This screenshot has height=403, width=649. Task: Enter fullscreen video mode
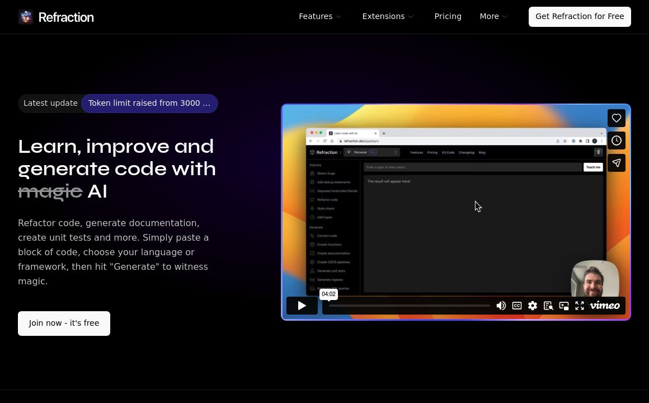click(x=580, y=306)
